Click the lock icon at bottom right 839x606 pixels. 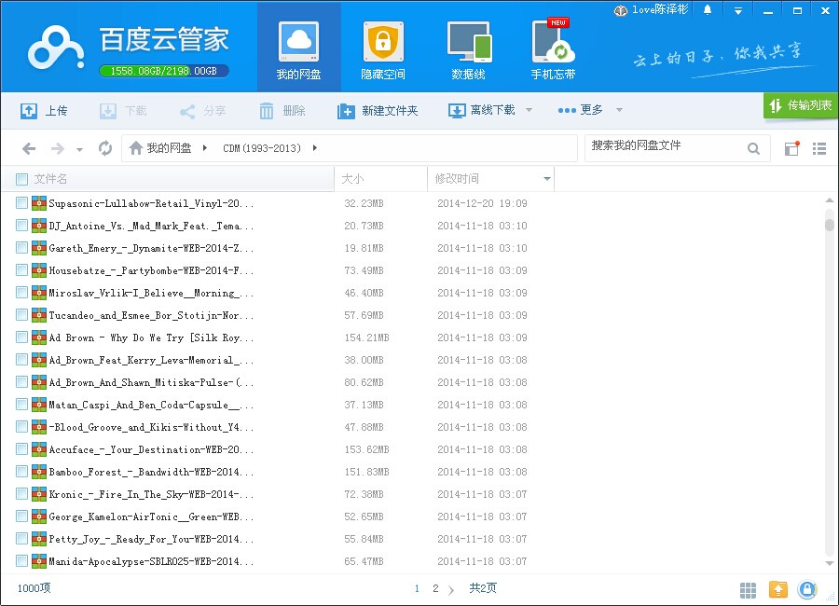coord(807,589)
